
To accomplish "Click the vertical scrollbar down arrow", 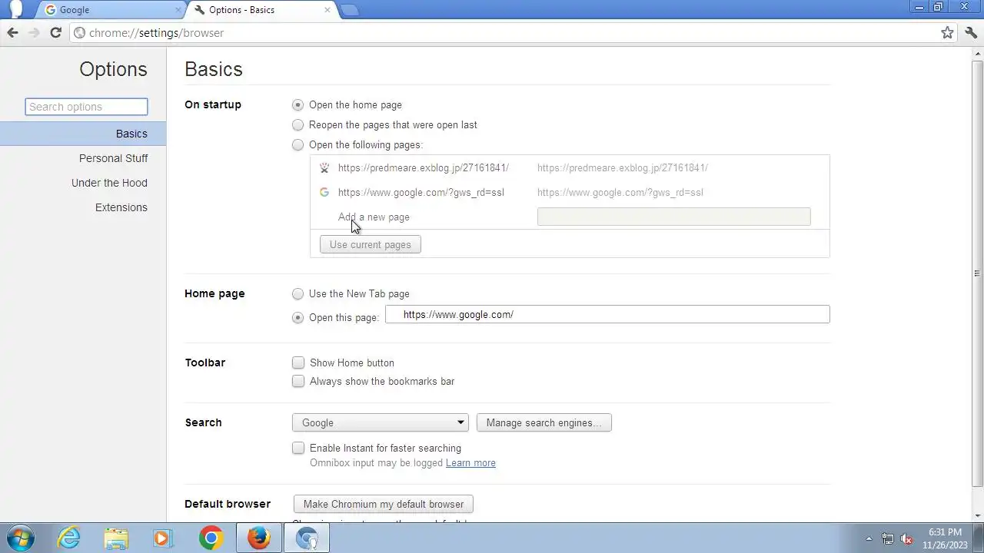I will pyautogui.click(x=977, y=515).
